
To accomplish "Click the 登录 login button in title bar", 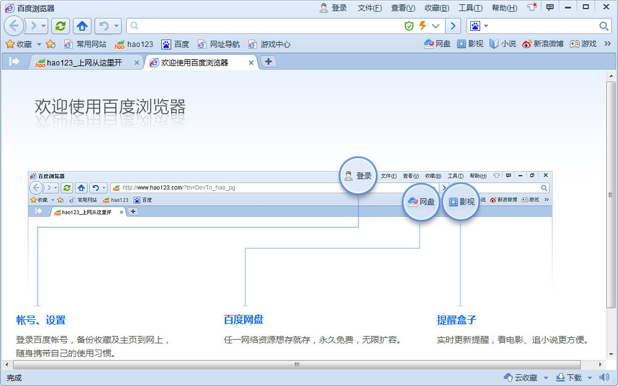I will [334, 8].
